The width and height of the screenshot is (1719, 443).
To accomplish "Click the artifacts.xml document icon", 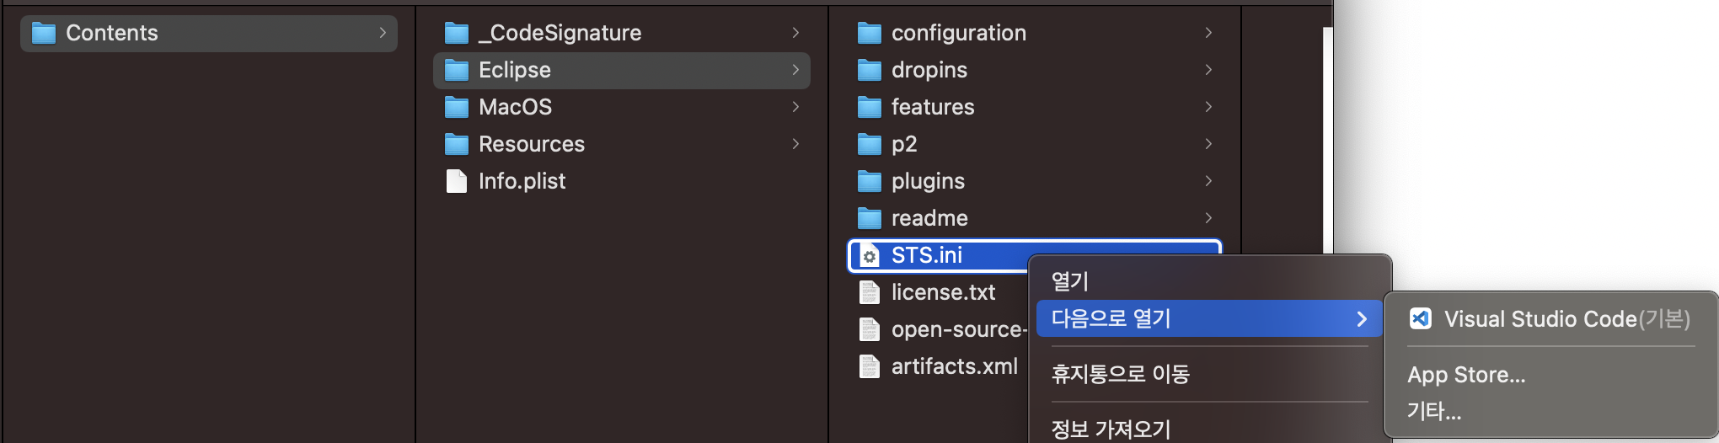I will click(x=870, y=366).
